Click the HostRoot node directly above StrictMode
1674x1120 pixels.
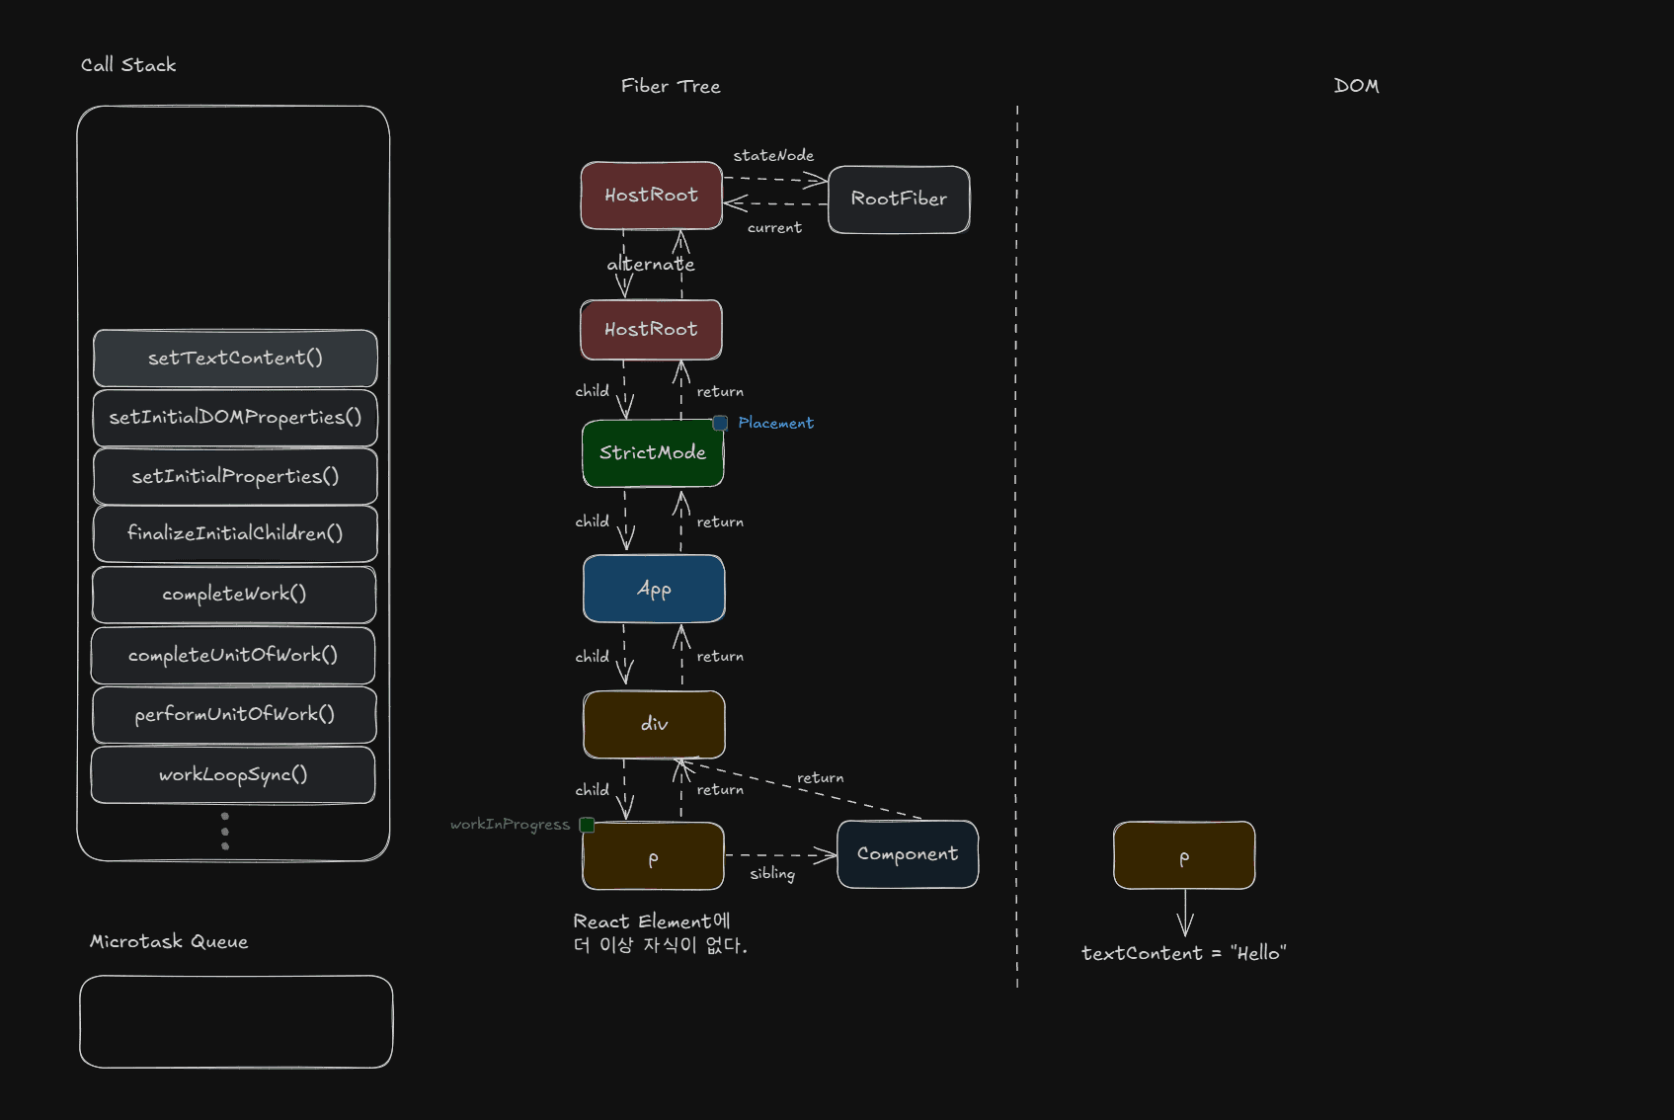[x=651, y=330]
